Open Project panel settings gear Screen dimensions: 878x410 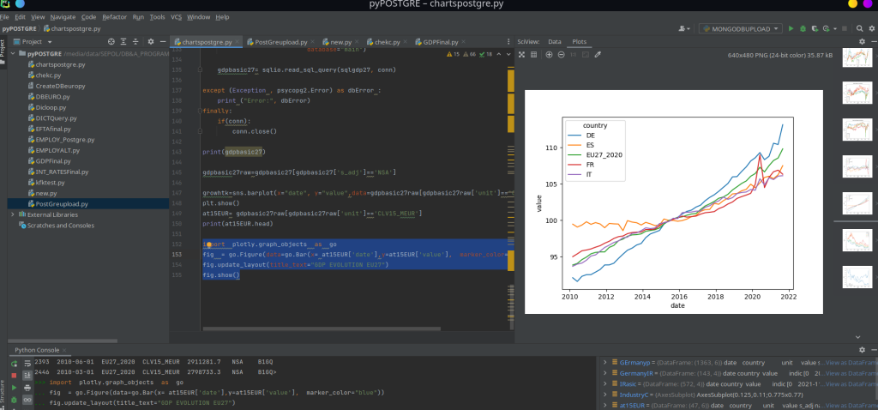[151, 41]
